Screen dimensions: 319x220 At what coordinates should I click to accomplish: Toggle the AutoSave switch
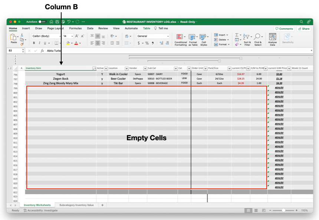[42, 22]
